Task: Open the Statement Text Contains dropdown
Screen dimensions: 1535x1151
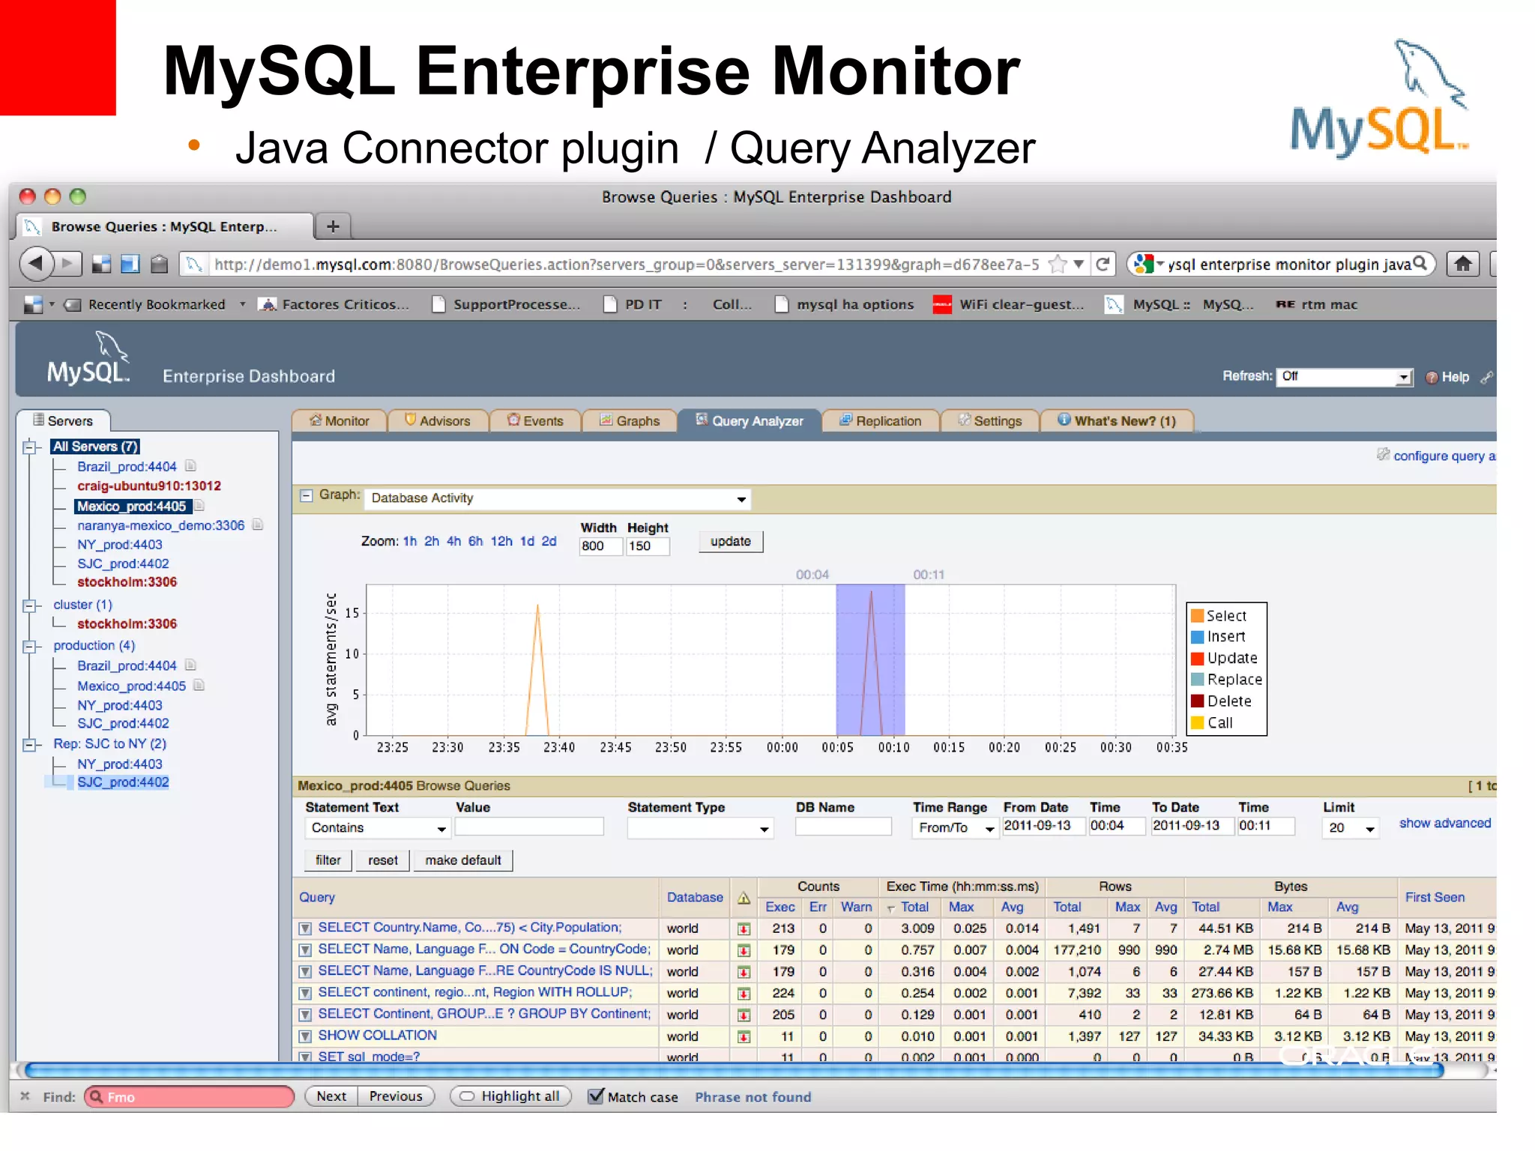Action: point(377,827)
